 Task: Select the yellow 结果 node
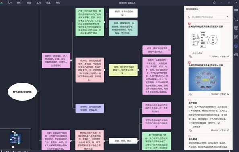pyautogui.click(x=123, y=70)
